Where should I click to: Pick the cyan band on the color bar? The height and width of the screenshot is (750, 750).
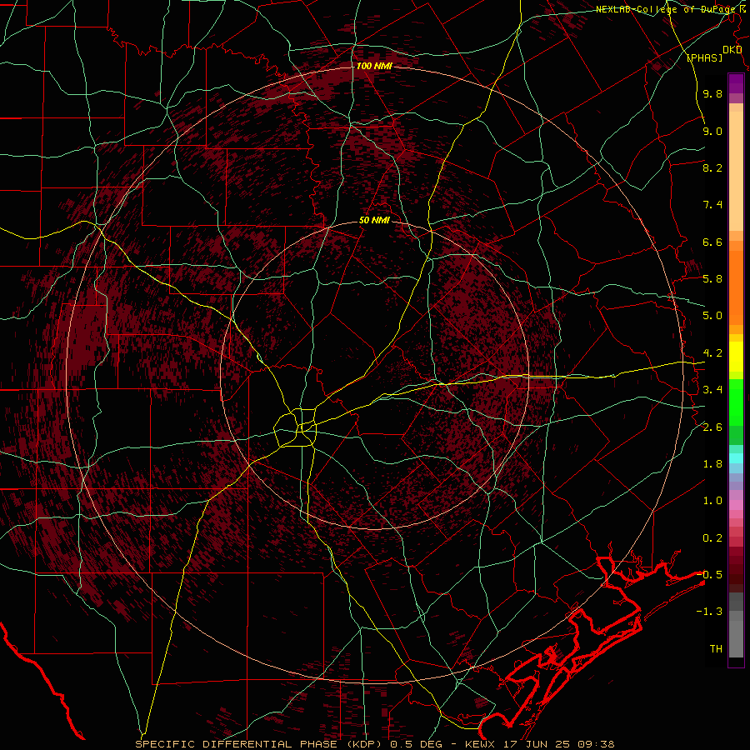[x=736, y=457]
